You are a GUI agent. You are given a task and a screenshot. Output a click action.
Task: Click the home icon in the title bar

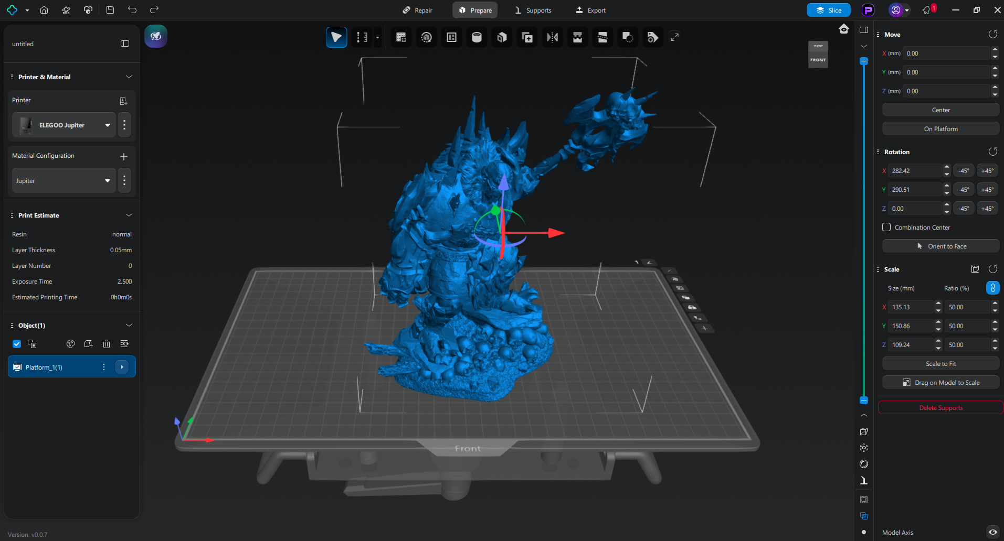pyautogui.click(x=44, y=10)
